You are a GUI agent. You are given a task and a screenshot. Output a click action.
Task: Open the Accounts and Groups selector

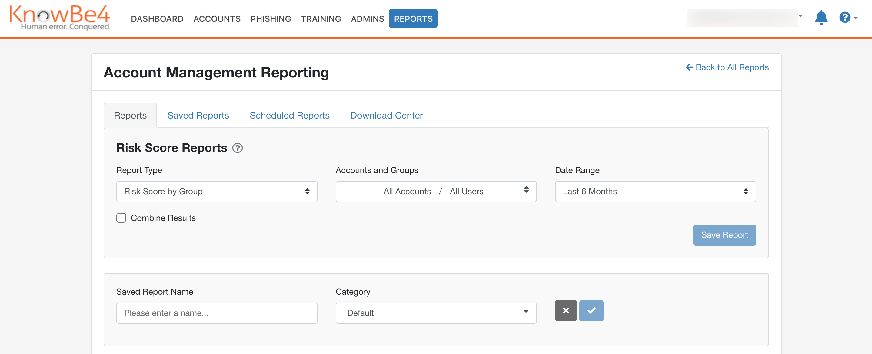point(436,191)
